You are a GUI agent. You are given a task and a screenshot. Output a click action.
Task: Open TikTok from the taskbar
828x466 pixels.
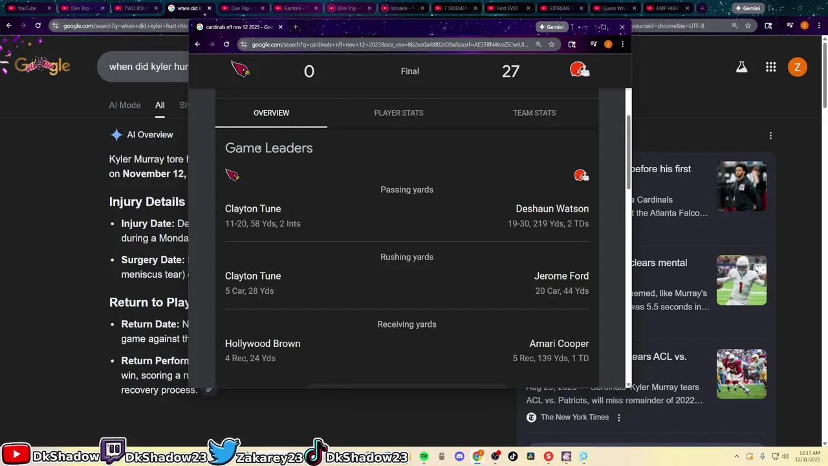513,456
